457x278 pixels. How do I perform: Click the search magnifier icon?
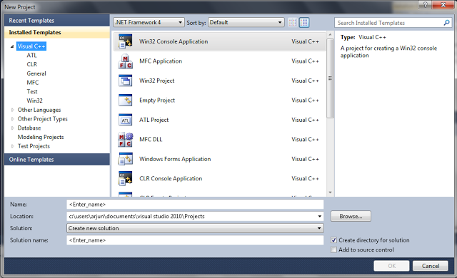click(x=446, y=23)
